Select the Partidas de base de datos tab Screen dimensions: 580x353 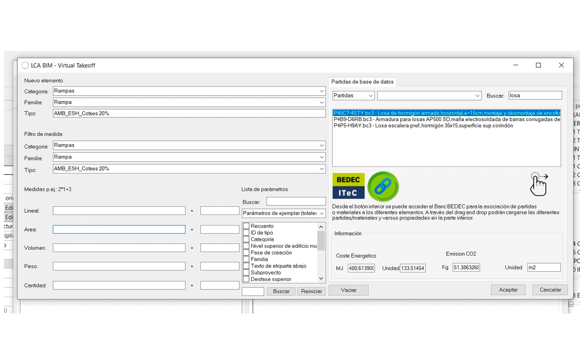tap(362, 82)
